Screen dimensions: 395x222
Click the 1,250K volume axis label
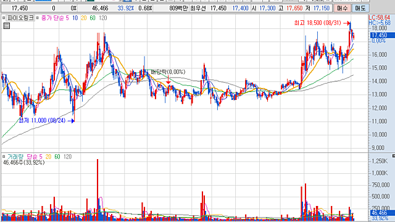click(380, 161)
